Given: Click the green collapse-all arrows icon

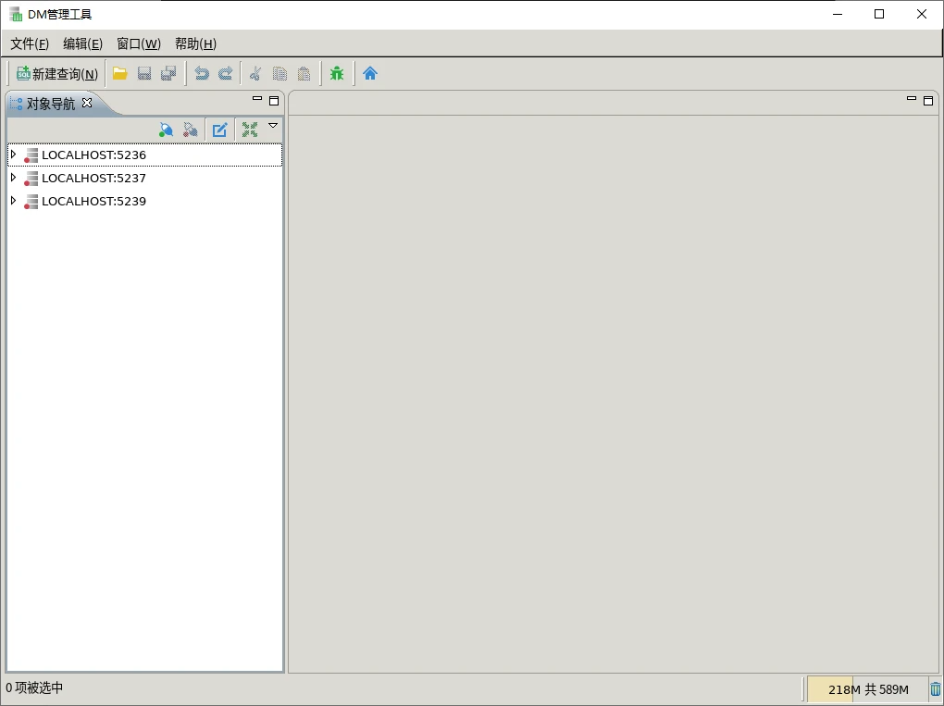Looking at the screenshot, I should pos(249,130).
